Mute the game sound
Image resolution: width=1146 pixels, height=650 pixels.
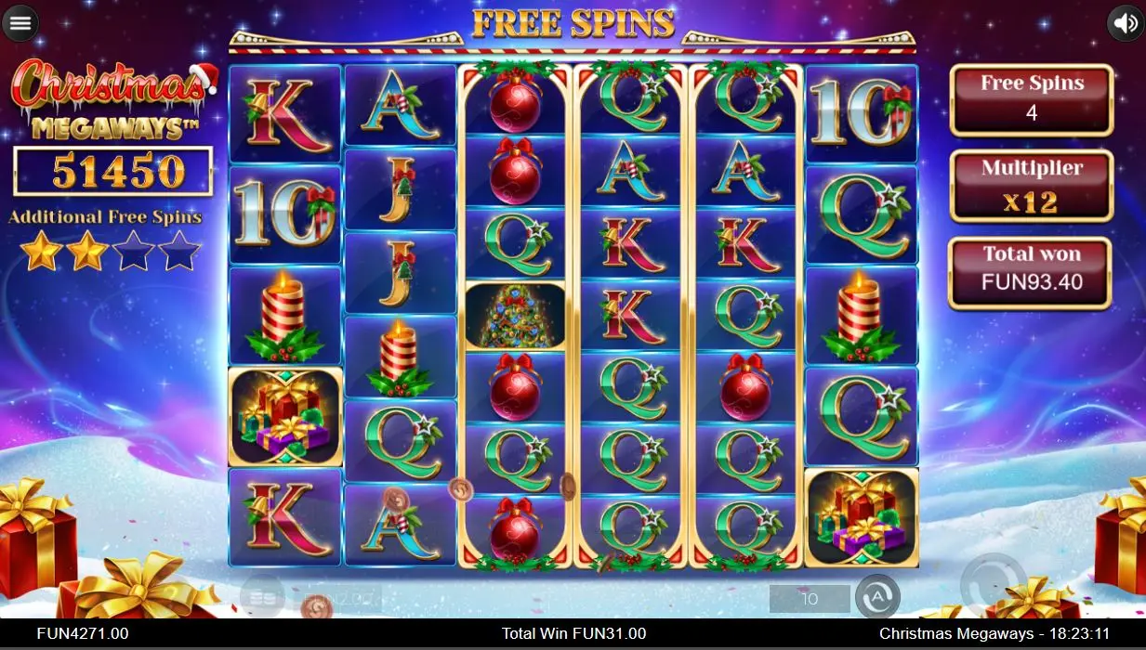point(1126,23)
